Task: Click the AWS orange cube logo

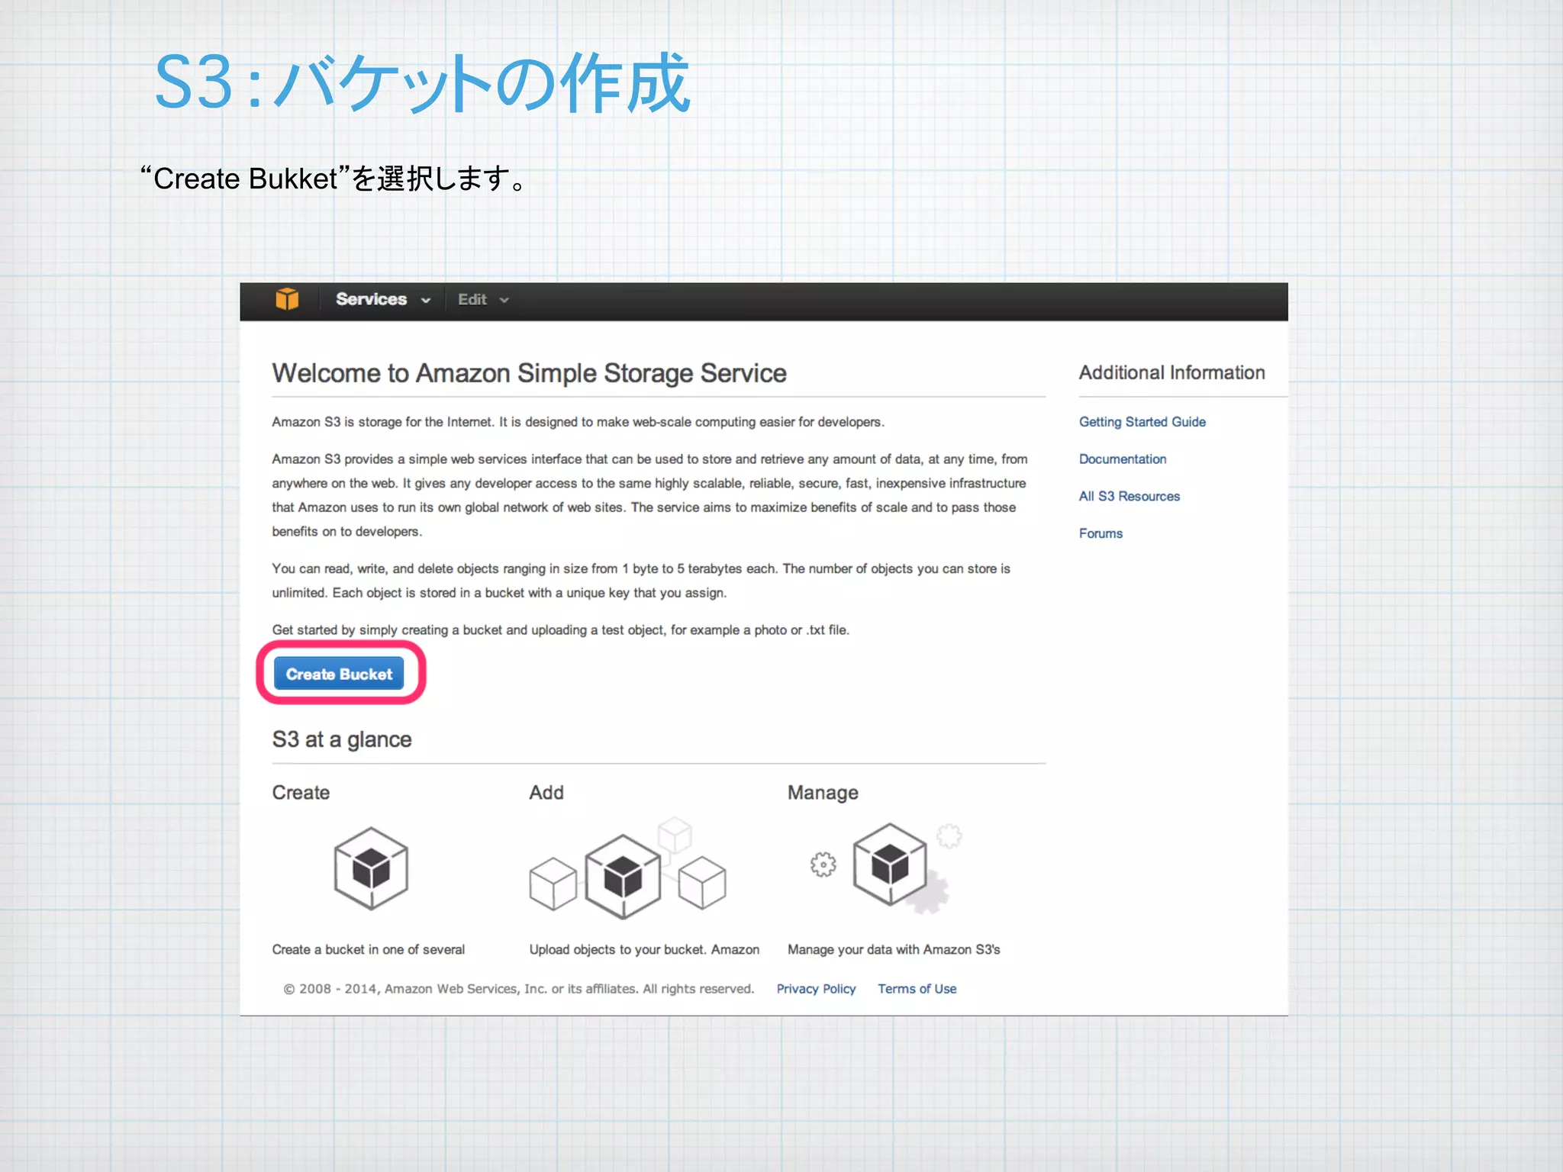Action: (x=287, y=299)
